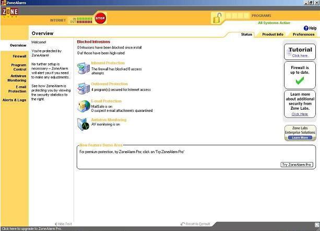This screenshot has width=320, height=231.
Task: Click the Outbound Protection computer icon
Action: (x=84, y=88)
